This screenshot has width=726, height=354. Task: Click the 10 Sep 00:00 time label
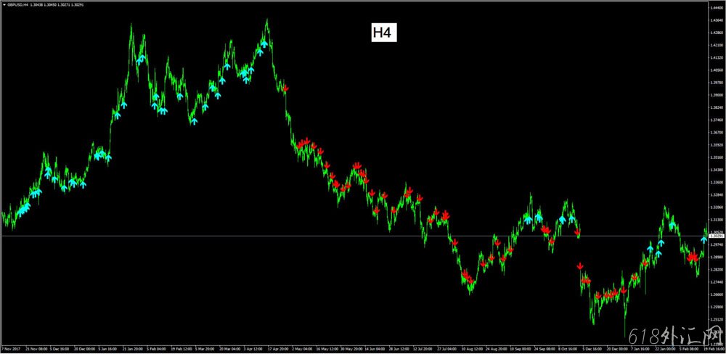coord(521,349)
